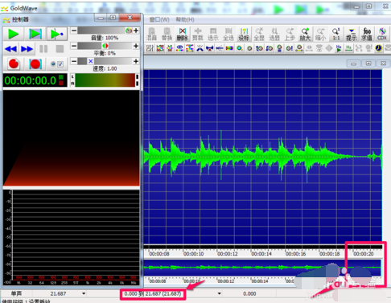
Task: Click the 00:00:16 timeline label
Action: (295, 254)
